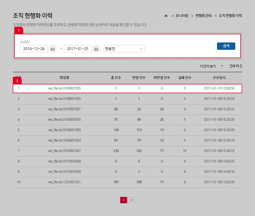
Task: Open the 10건씩 보기 page size dropdown
Action: pos(211,66)
